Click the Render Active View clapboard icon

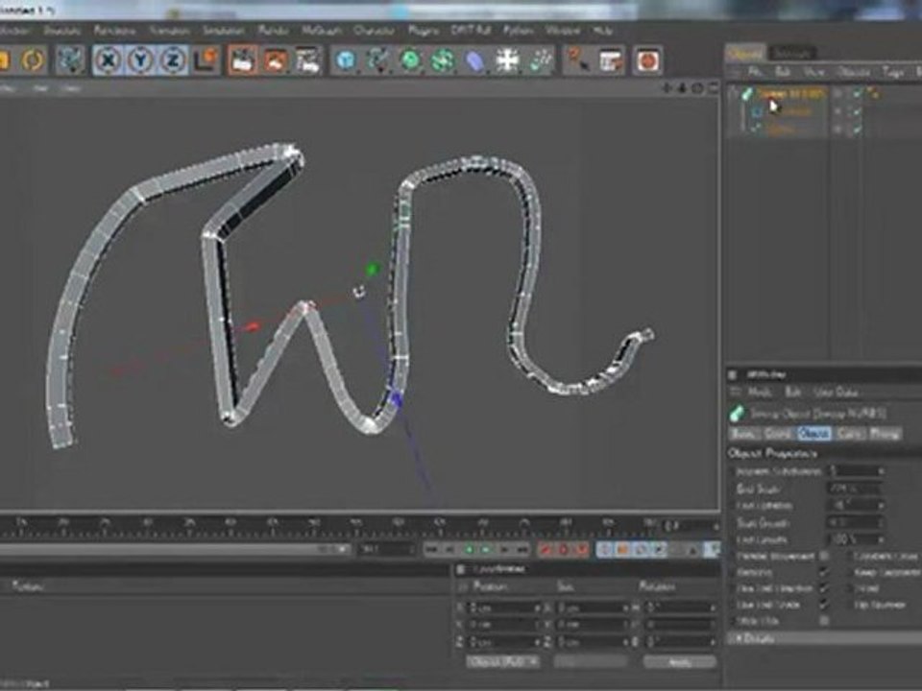pos(243,60)
